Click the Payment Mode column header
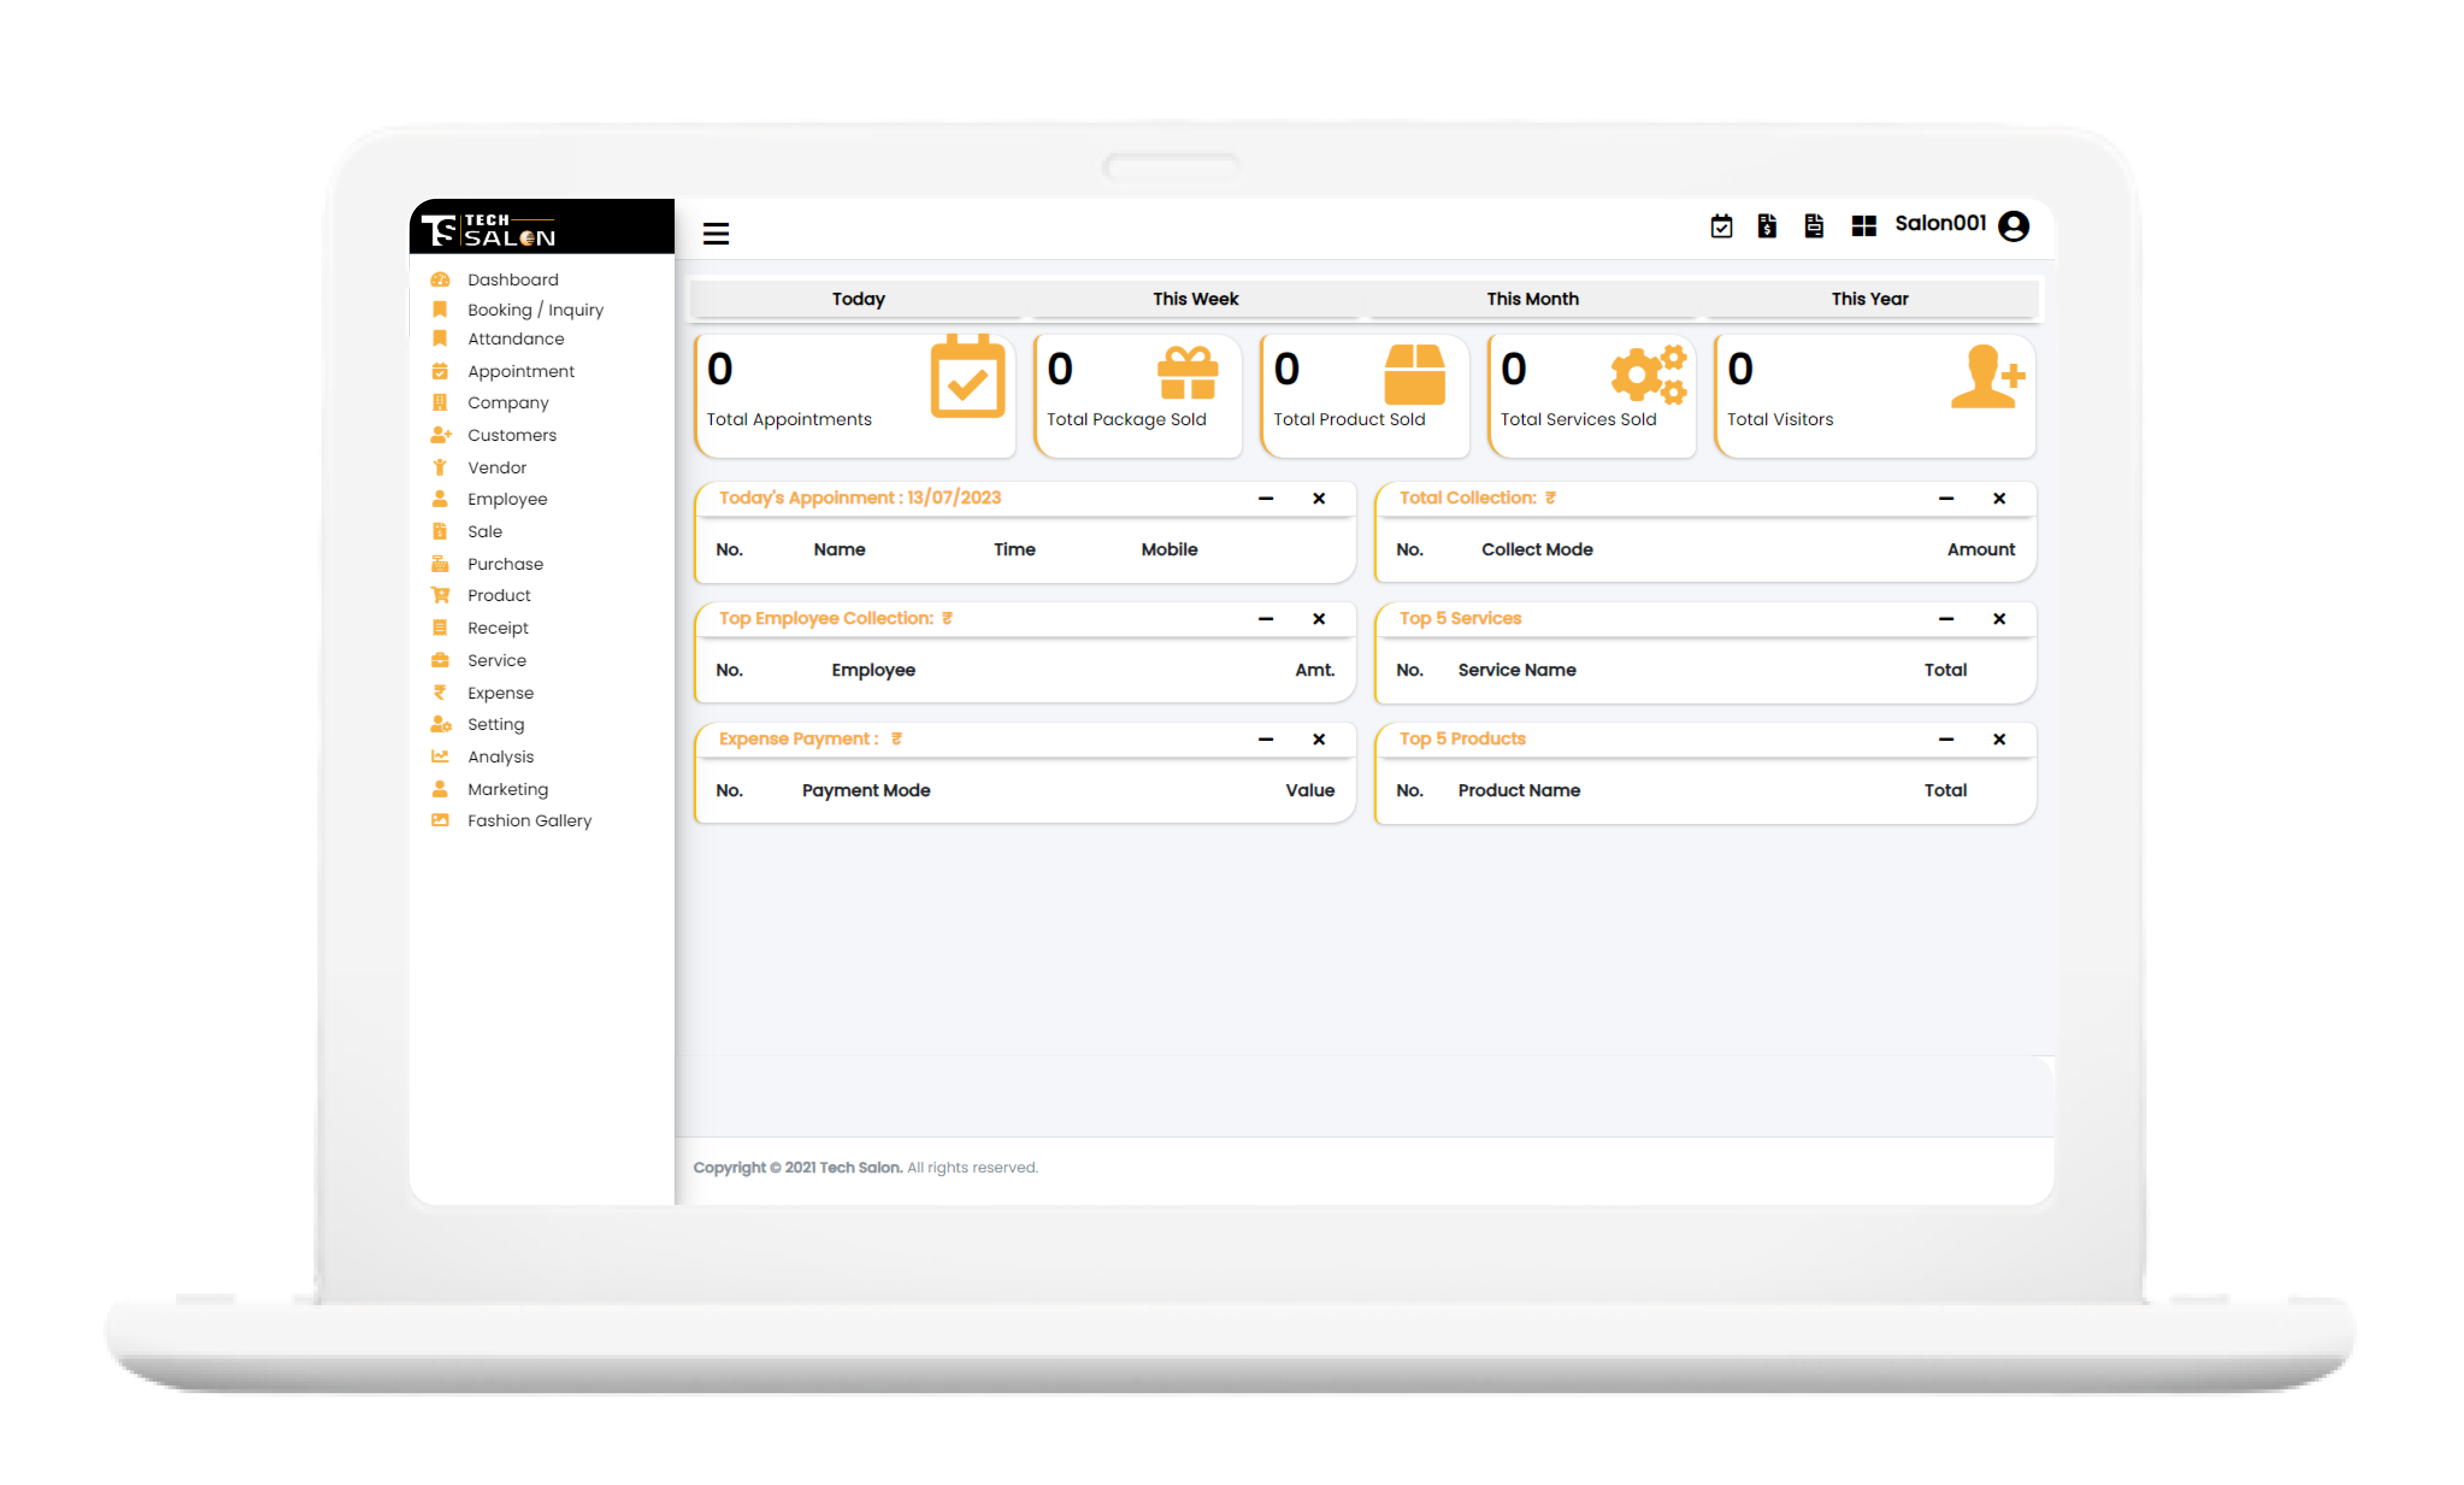The image size is (2464, 1485). (x=866, y=791)
